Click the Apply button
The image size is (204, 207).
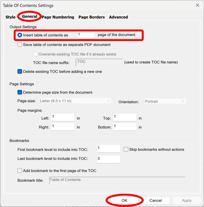(187, 200)
